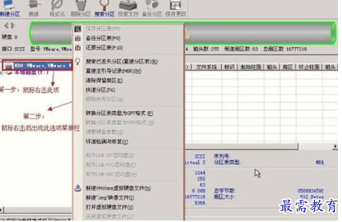The image size is (342, 222).
Task: Click the icon beside 还原分区表(F10)
Action: coord(78,48)
